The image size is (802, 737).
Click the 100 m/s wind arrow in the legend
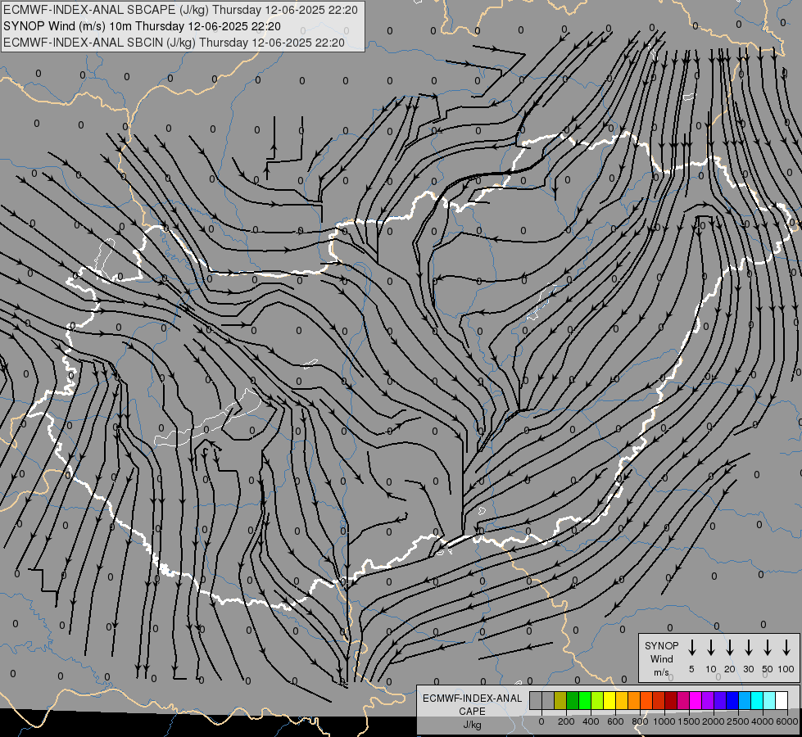pos(786,648)
